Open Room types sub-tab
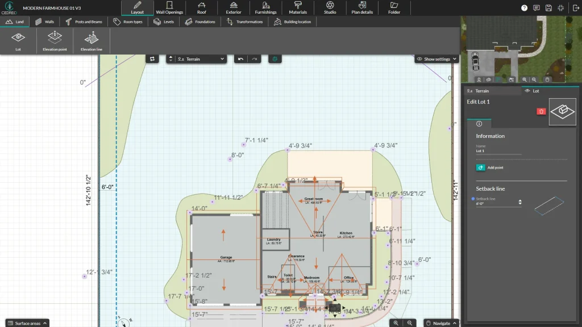582x327 pixels. tap(128, 22)
